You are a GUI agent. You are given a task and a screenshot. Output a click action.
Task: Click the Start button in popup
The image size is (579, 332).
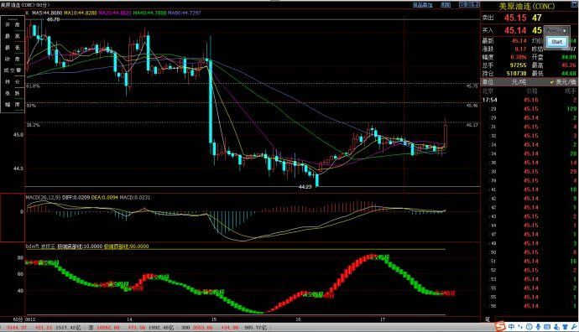[557, 42]
